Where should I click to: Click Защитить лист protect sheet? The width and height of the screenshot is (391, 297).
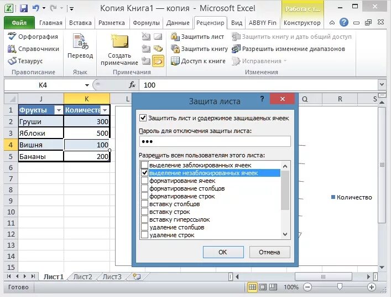pyautogui.click(x=197, y=37)
